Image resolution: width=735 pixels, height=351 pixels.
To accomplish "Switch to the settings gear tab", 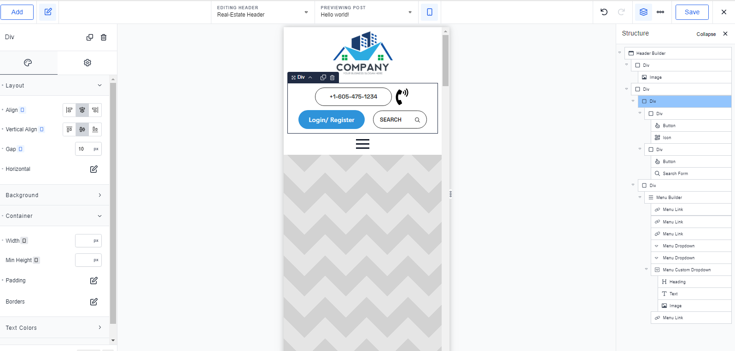I will point(87,63).
